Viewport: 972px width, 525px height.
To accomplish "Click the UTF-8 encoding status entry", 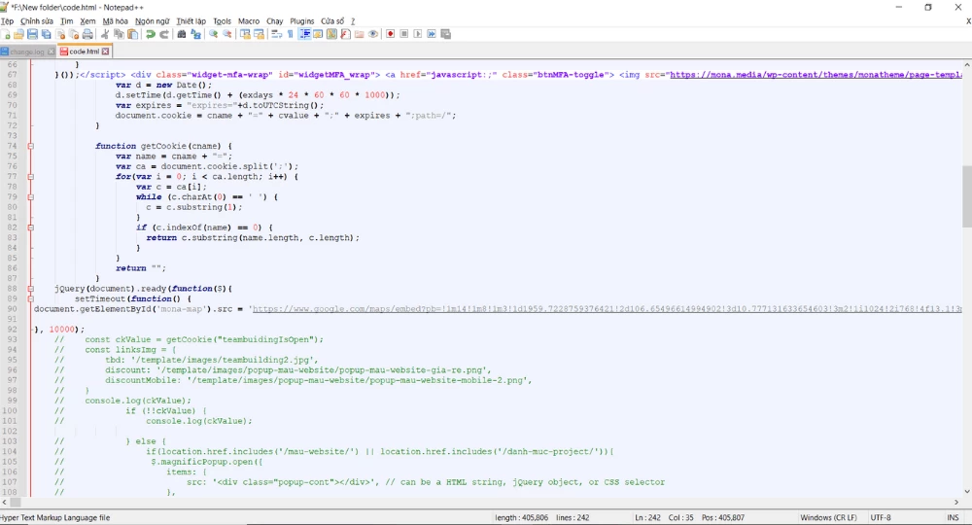I will point(881,517).
